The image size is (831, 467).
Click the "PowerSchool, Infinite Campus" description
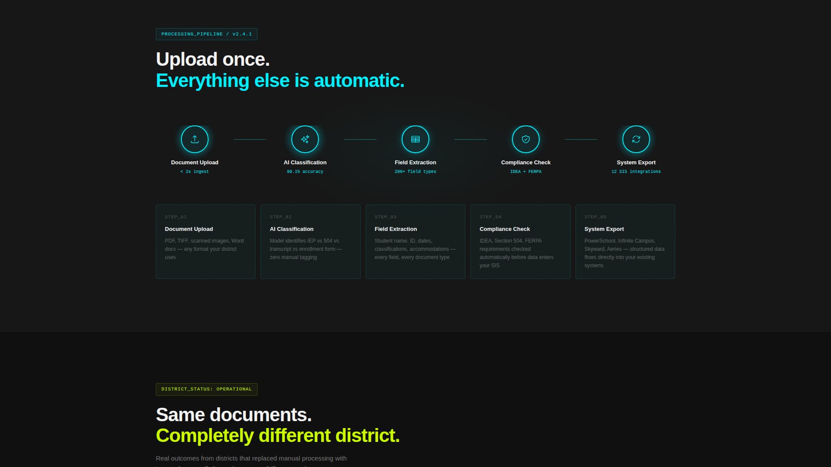click(x=625, y=253)
